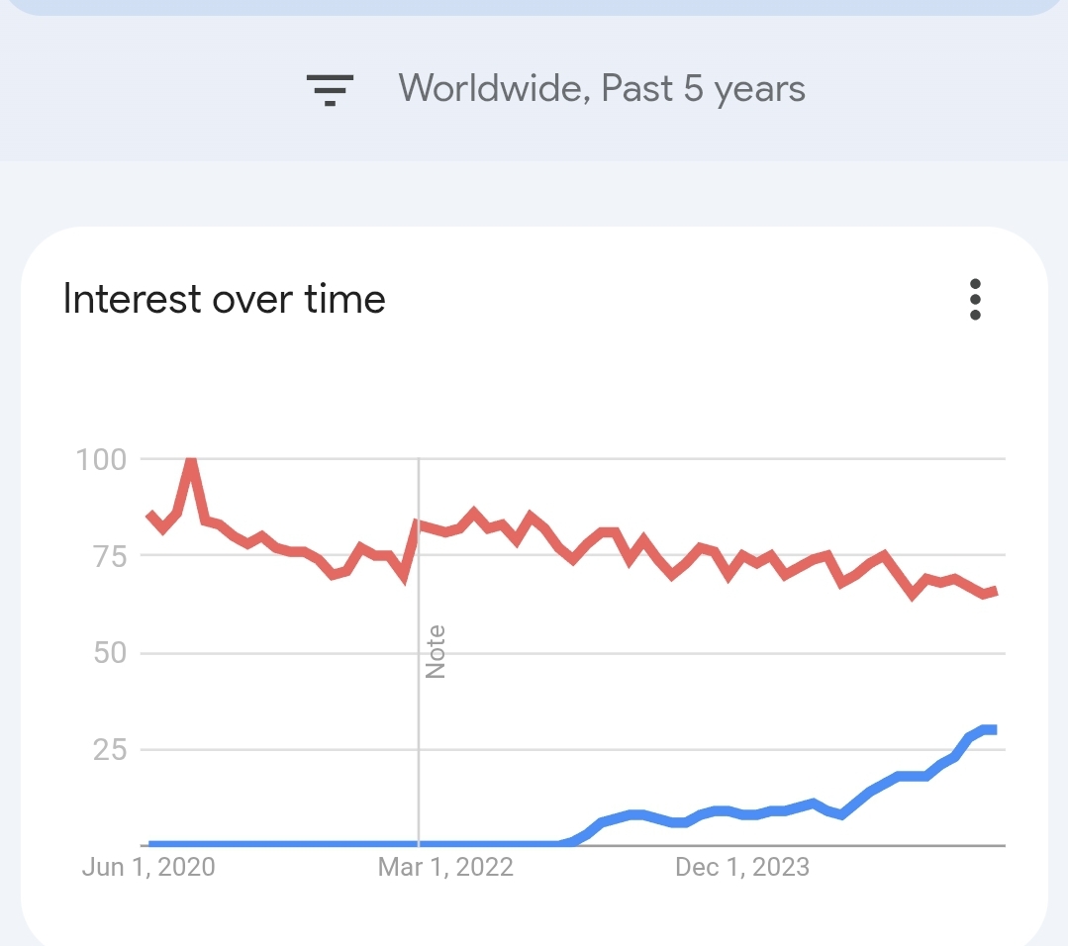Select the red line's peak at 100

191,460
